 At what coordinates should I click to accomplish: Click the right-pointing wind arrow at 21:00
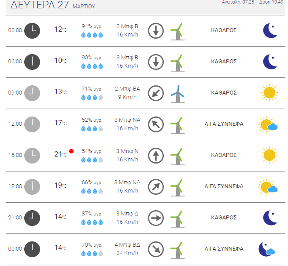(156, 218)
